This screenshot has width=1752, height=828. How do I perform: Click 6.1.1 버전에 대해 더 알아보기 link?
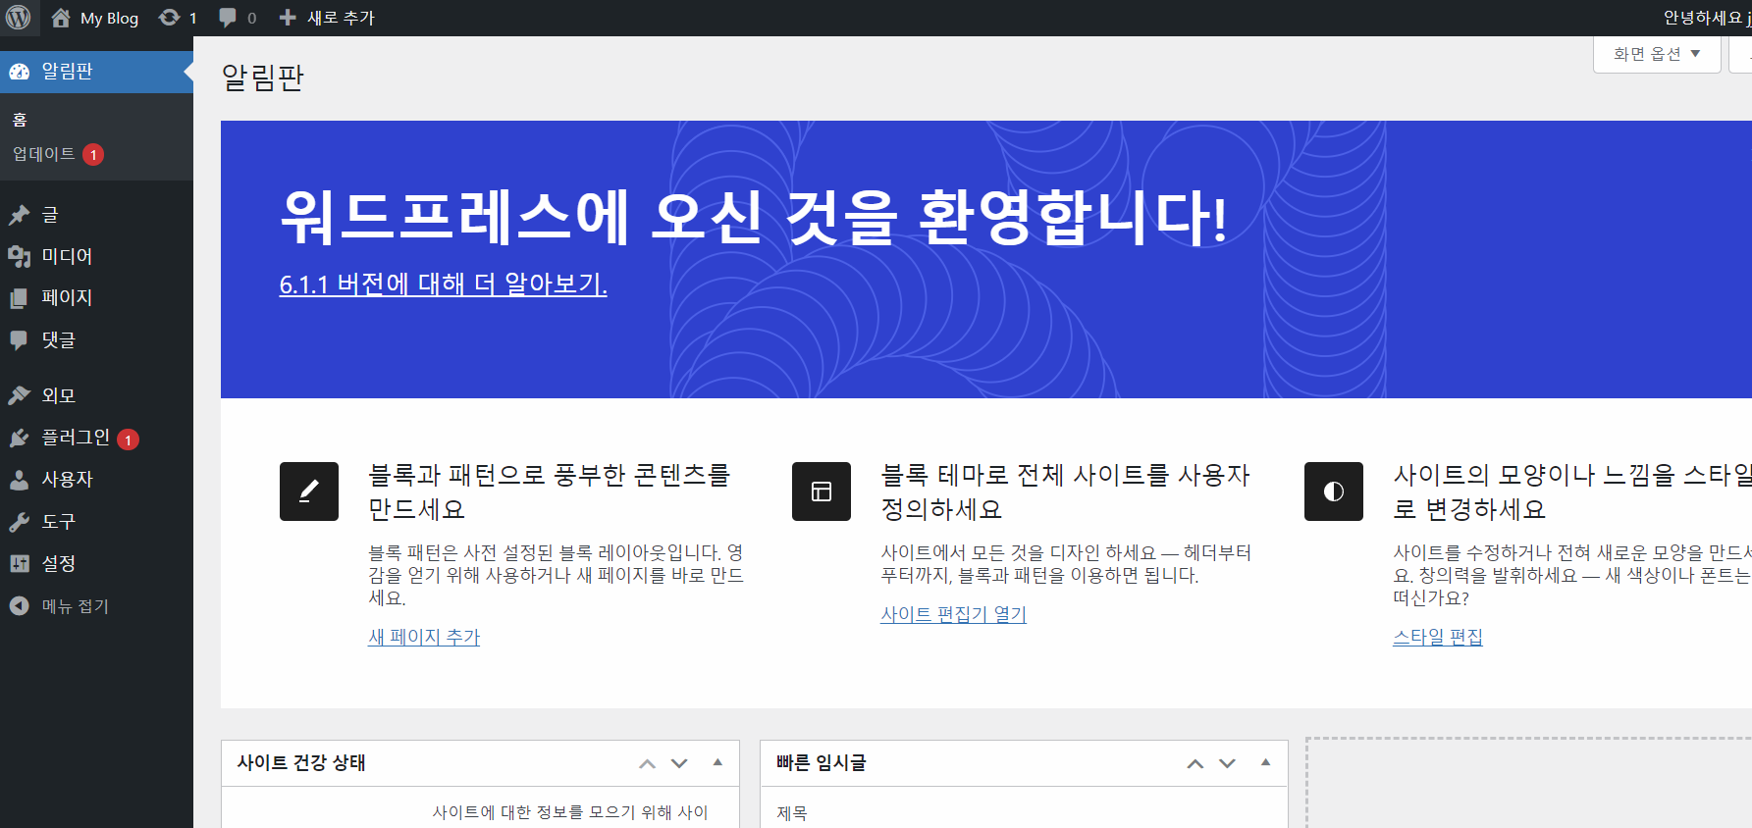pyautogui.click(x=444, y=285)
